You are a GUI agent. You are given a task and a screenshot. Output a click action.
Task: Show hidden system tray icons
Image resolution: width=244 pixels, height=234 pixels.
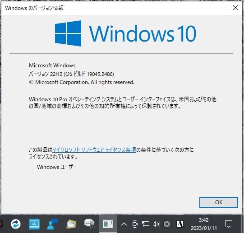click(x=124, y=224)
